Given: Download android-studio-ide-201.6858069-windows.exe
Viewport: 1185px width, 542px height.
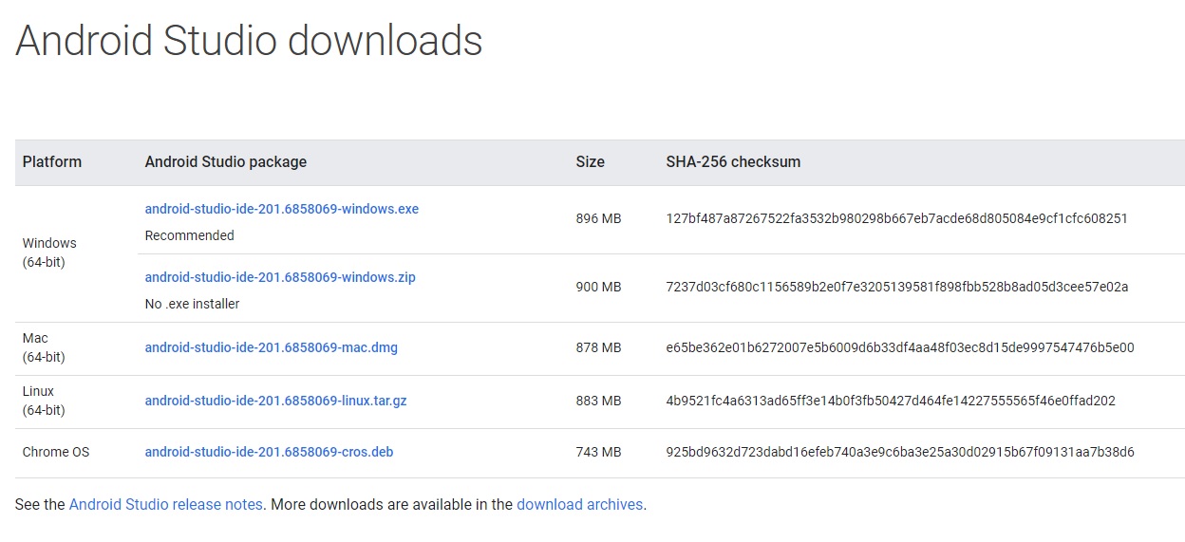Looking at the screenshot, I should pos(281,209).
